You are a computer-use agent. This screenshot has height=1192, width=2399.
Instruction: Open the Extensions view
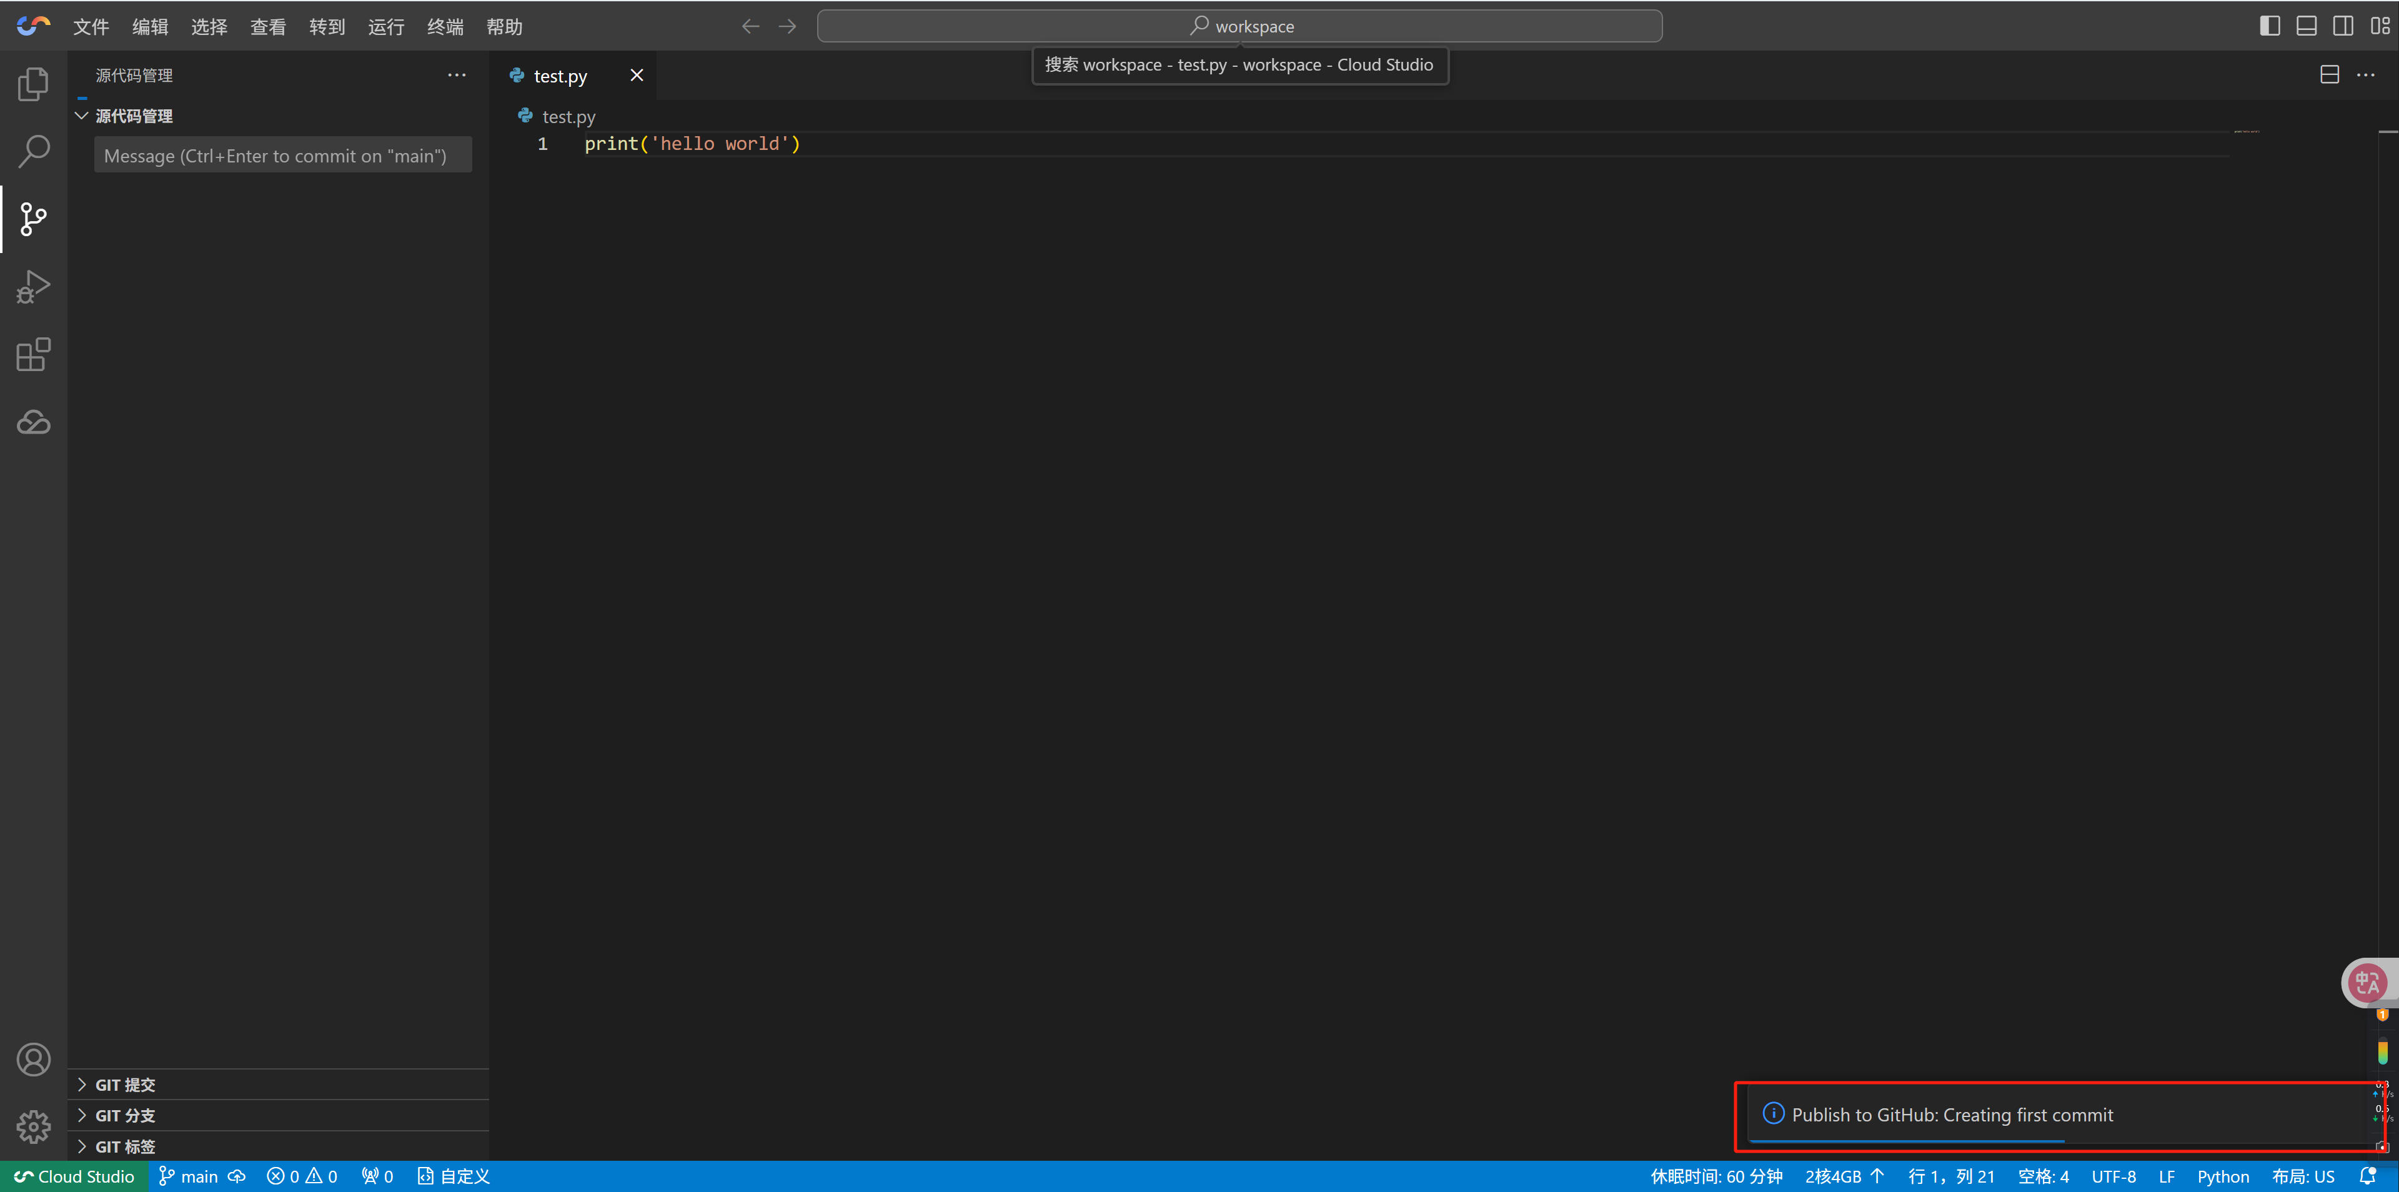(34, 355)
